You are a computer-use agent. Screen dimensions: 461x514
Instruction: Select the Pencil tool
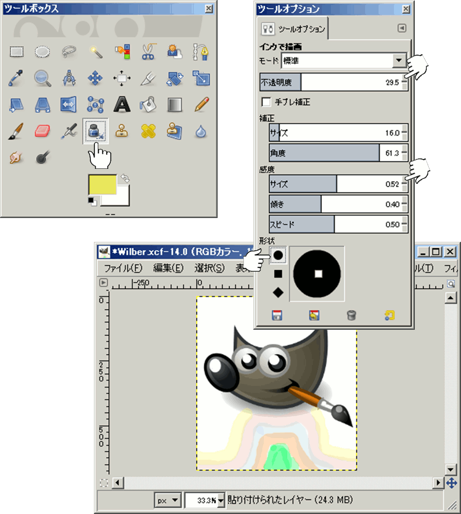click(201, 104)
